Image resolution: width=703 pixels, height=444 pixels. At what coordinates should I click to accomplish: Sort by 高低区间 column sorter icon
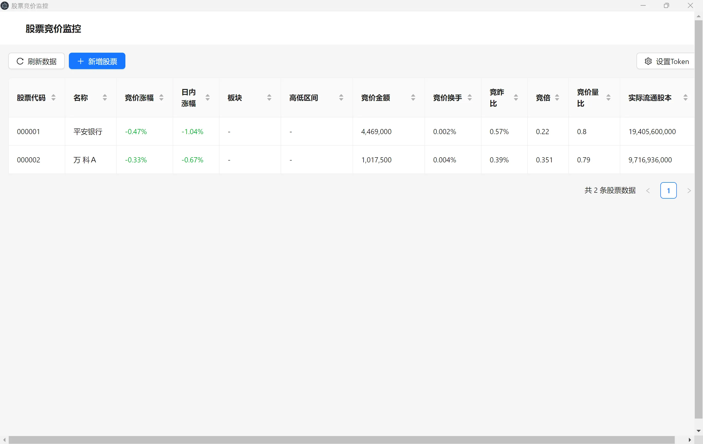(x=341, y=97)
